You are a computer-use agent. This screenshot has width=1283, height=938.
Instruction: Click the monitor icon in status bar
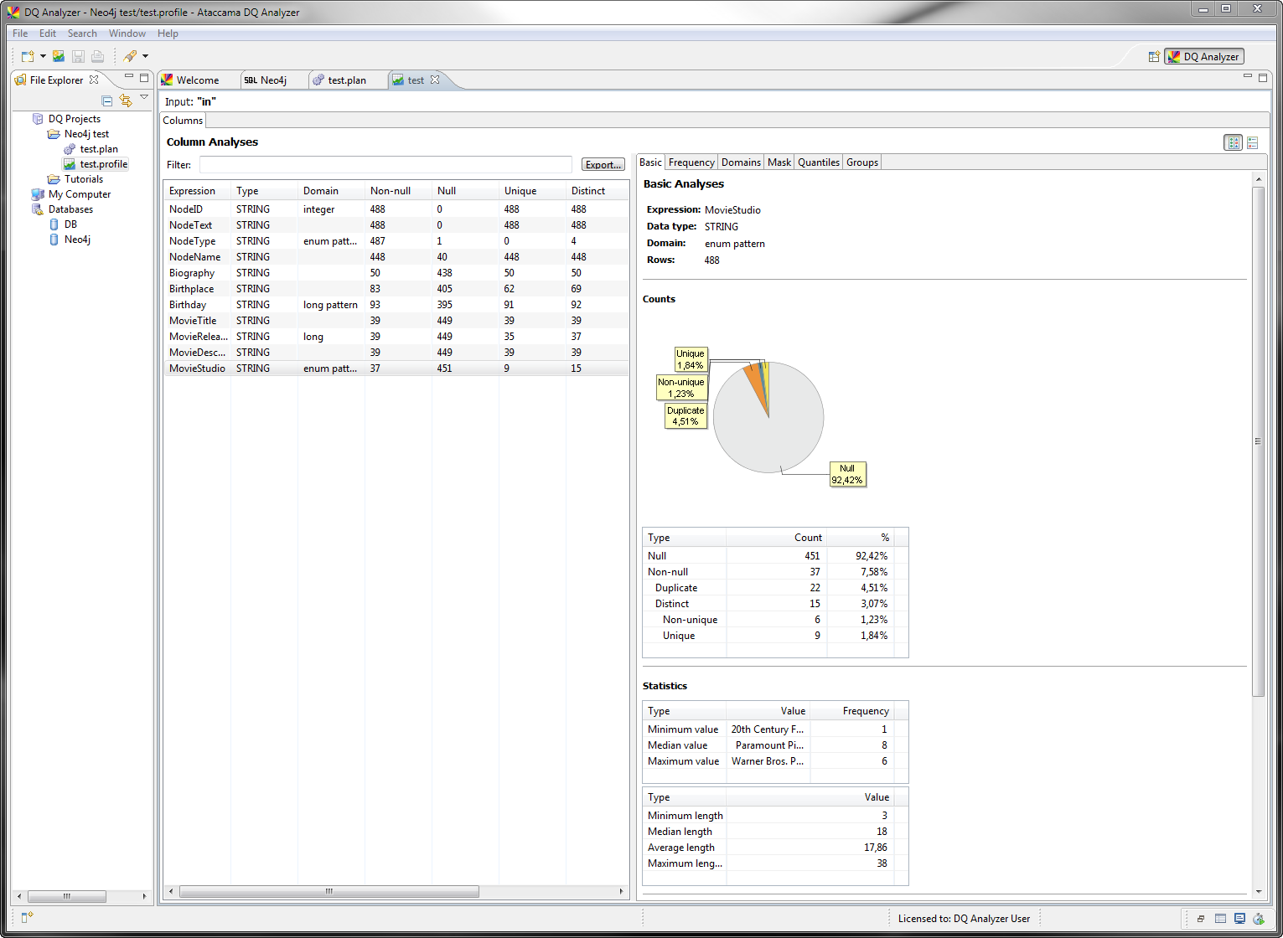(x=1239, y=919)
